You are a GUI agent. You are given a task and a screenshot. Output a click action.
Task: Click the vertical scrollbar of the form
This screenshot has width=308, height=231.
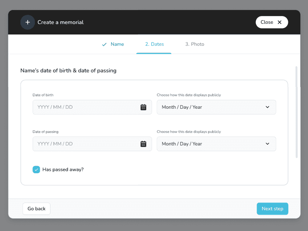click(x=296, y=112)
